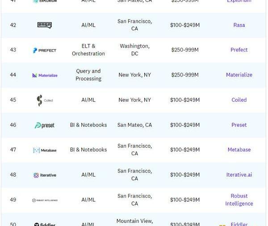This screenshot has width=268, height=226.
Task: Open the Fiddler link in row 50
Action: coord(239,224)
